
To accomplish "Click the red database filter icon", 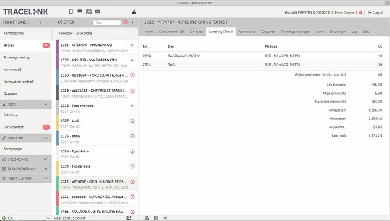I will [126, 22].
